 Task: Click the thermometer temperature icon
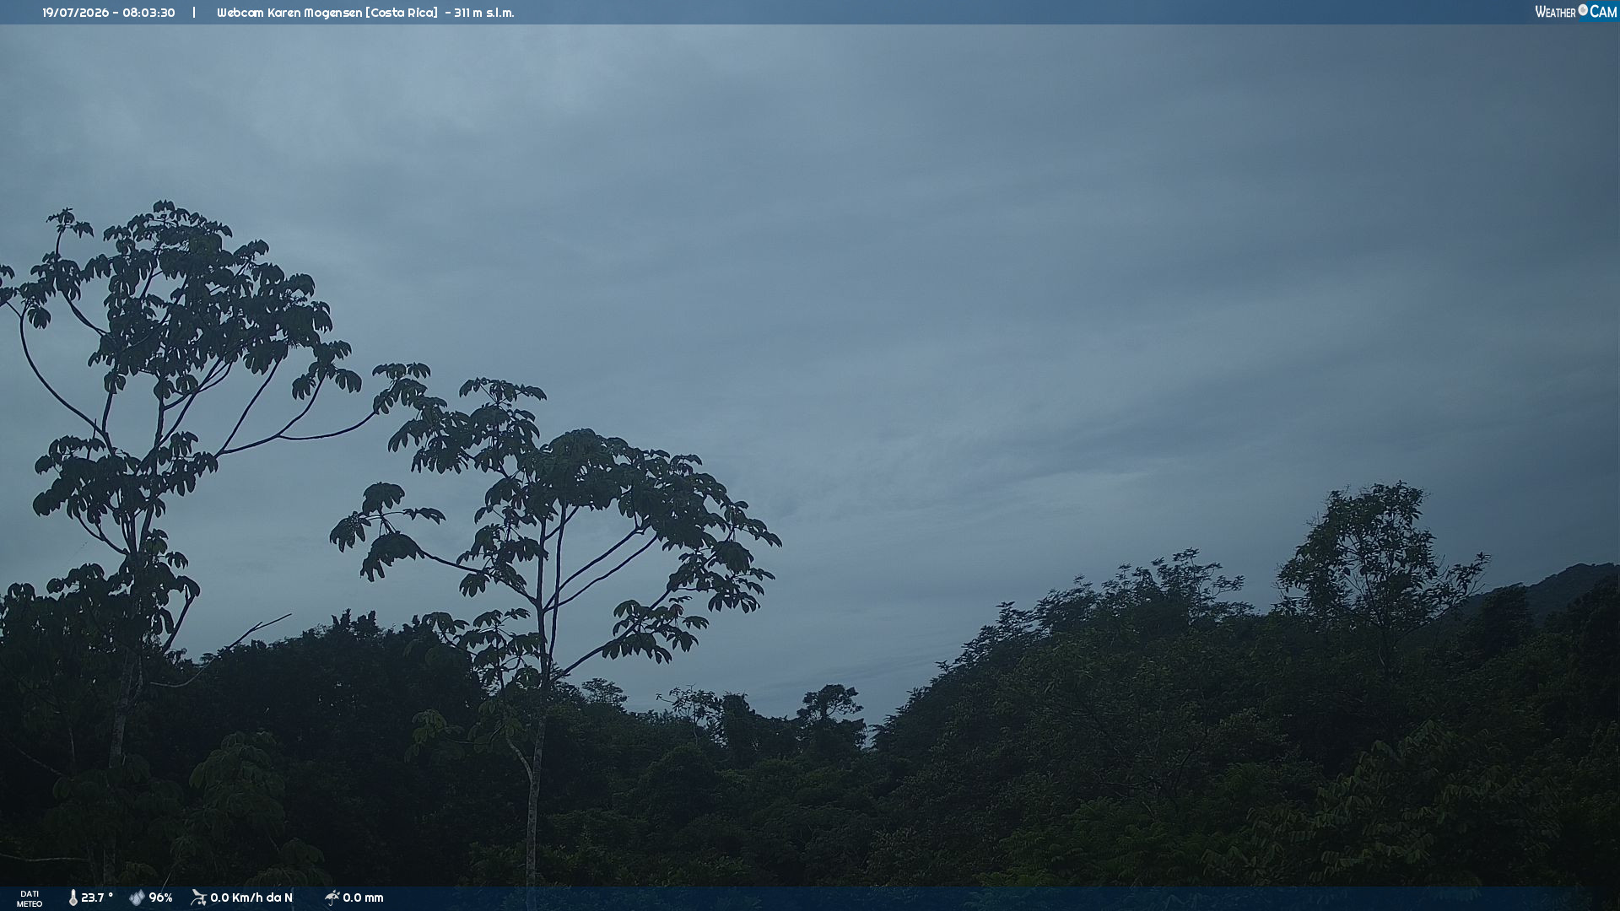point(73,898)
